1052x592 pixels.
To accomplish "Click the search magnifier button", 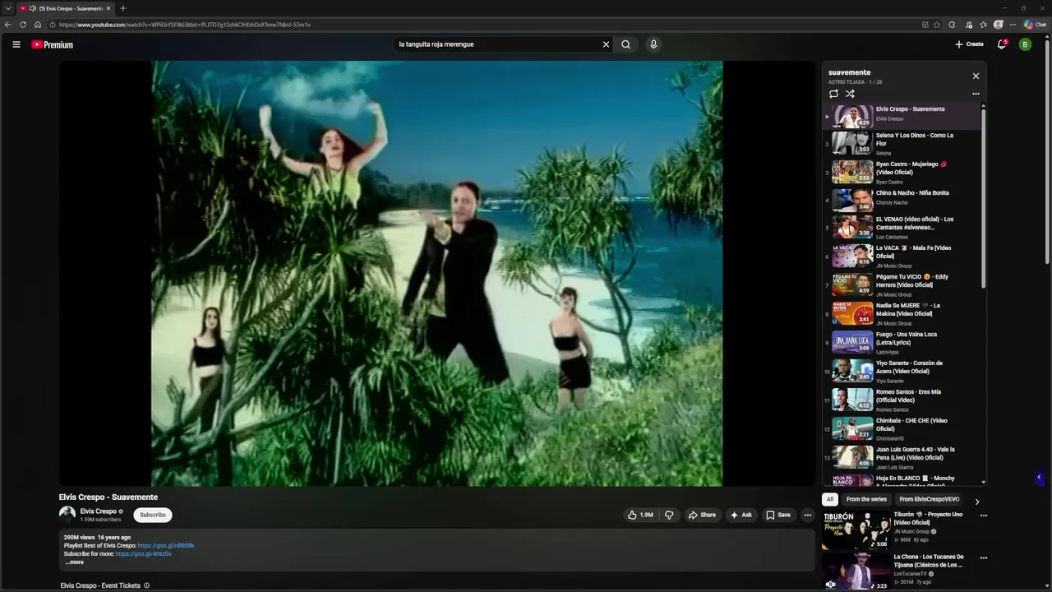I will [625, 44].
